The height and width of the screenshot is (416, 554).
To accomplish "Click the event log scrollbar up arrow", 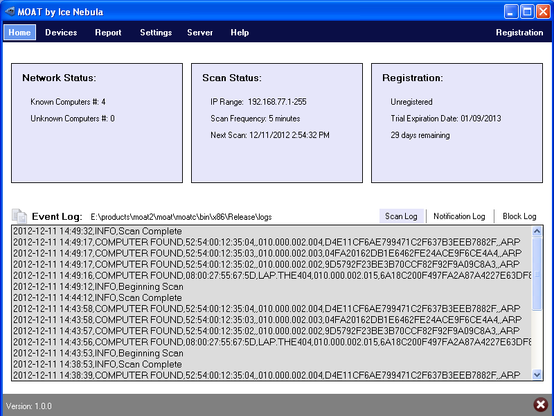I will 537,232.
